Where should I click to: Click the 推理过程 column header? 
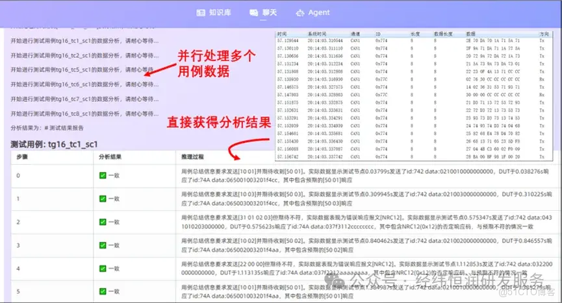pos(192,156)
